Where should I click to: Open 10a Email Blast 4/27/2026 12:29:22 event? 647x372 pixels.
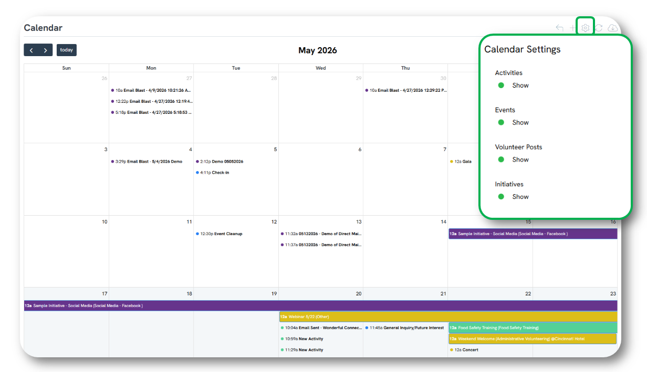coord(405,90)
